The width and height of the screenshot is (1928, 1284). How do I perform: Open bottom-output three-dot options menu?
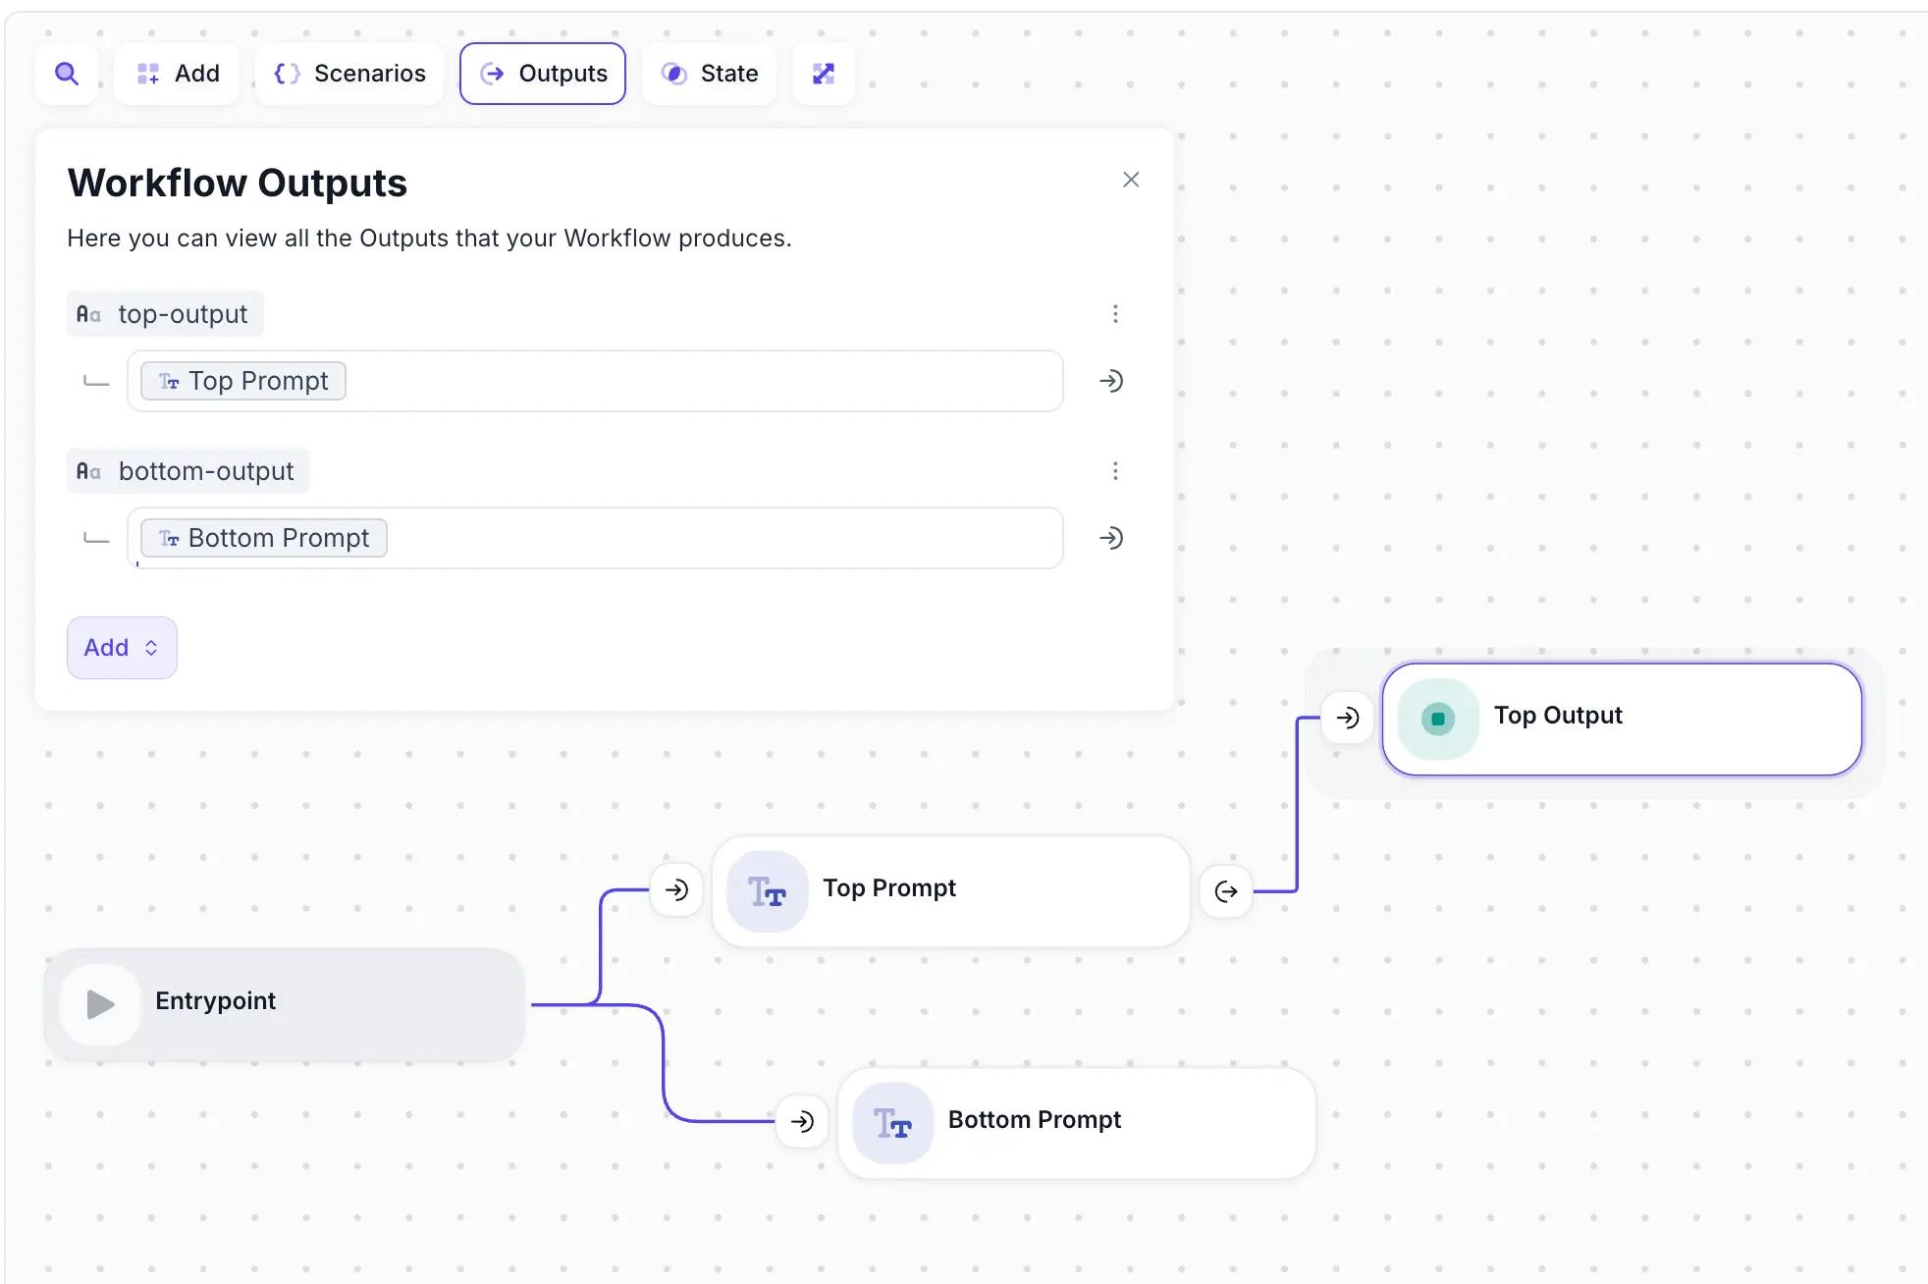[x=1115, y=471]
